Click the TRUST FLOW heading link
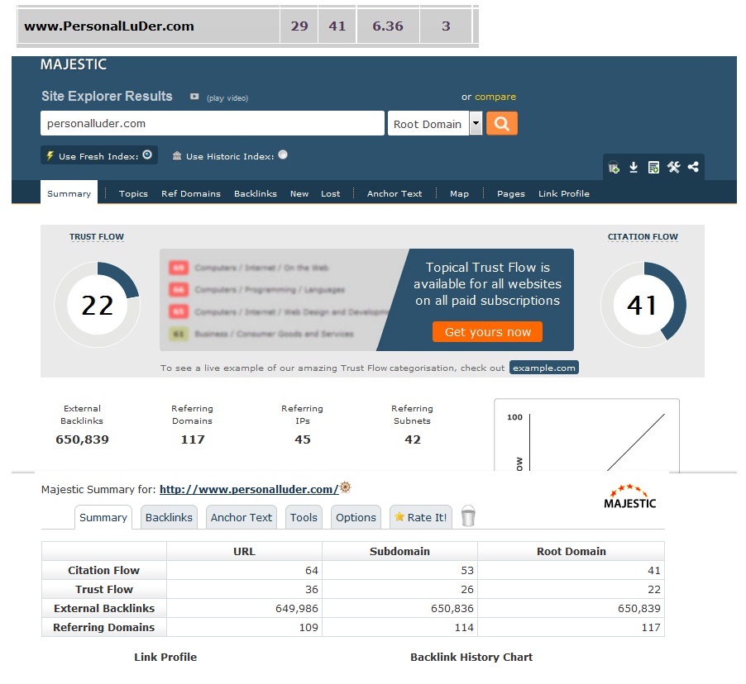This screenshot has width=746, height=684. (x=97, y=237)
